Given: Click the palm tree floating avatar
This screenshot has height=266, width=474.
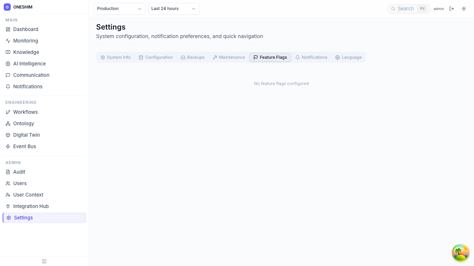Looking at the screenshot, I should tap(461, 253).
